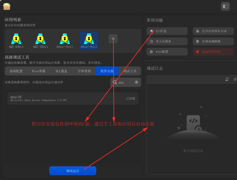The width and height of the screenshot is (237, 180).
Task: Export the debug log with the save icon
Action: click(227, 79)
